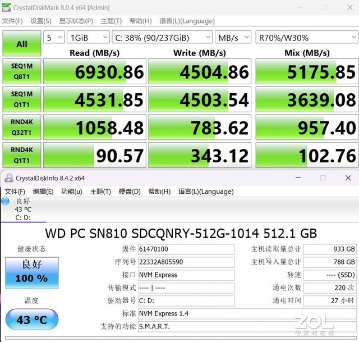Open 硬盘(D) menu in CrystalDiskInfo
The height and width of the screenshot is (342, 359).
(x=130, y=191)
